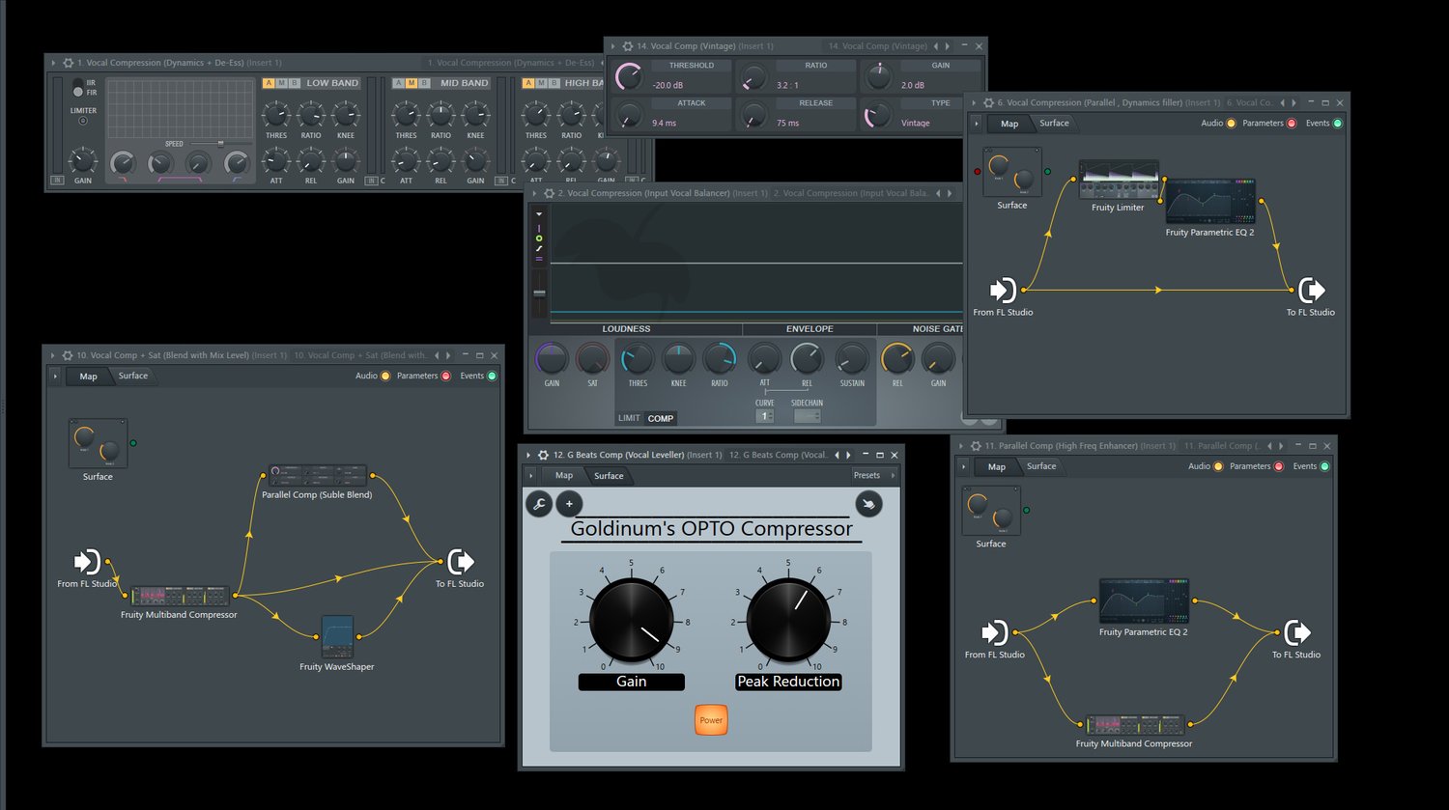Switch to Map tab in G Beats Comp window
The image size is (1449, 810).
tap(564, 475)
